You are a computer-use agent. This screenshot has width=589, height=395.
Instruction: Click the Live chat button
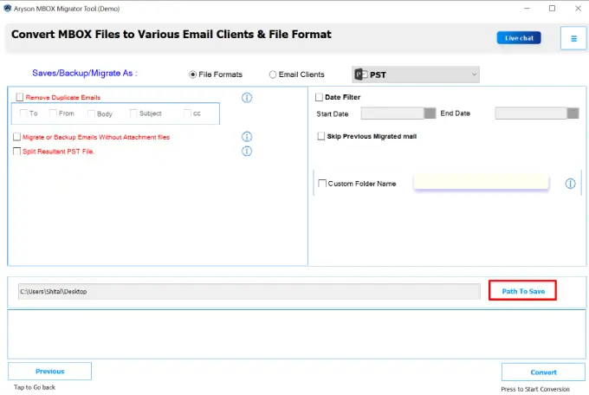519,38
